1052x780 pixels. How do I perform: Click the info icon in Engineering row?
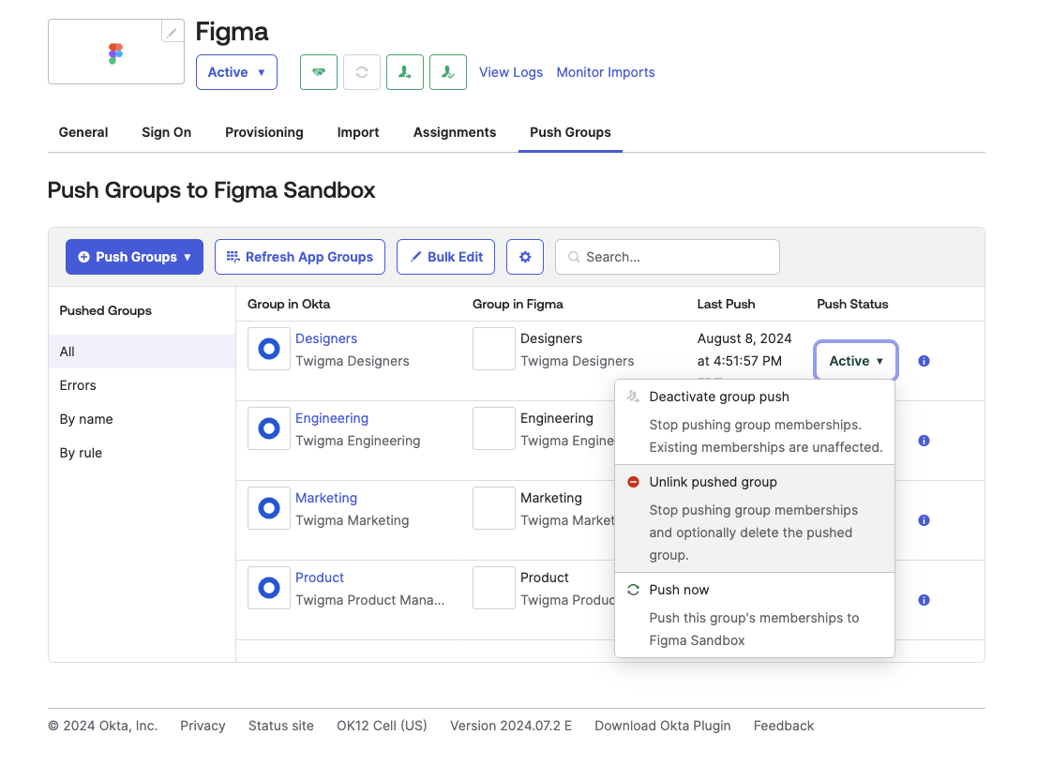pos(924,441)
